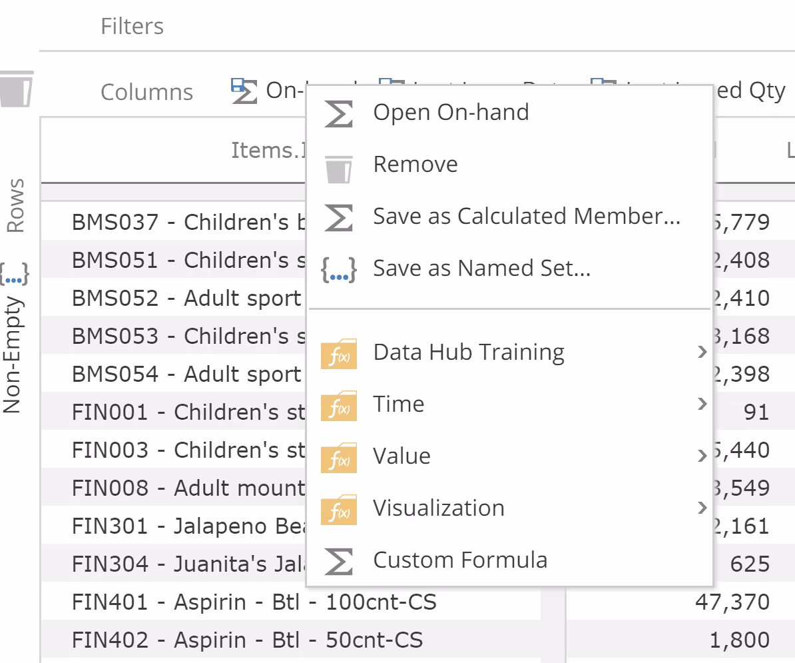
Task: Click the Time function folder icon
Action: [x=338, y=405]
